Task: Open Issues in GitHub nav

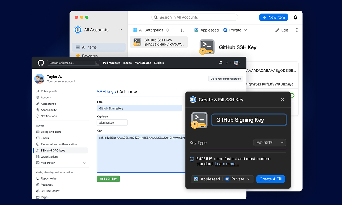Action: coord(127,63)
